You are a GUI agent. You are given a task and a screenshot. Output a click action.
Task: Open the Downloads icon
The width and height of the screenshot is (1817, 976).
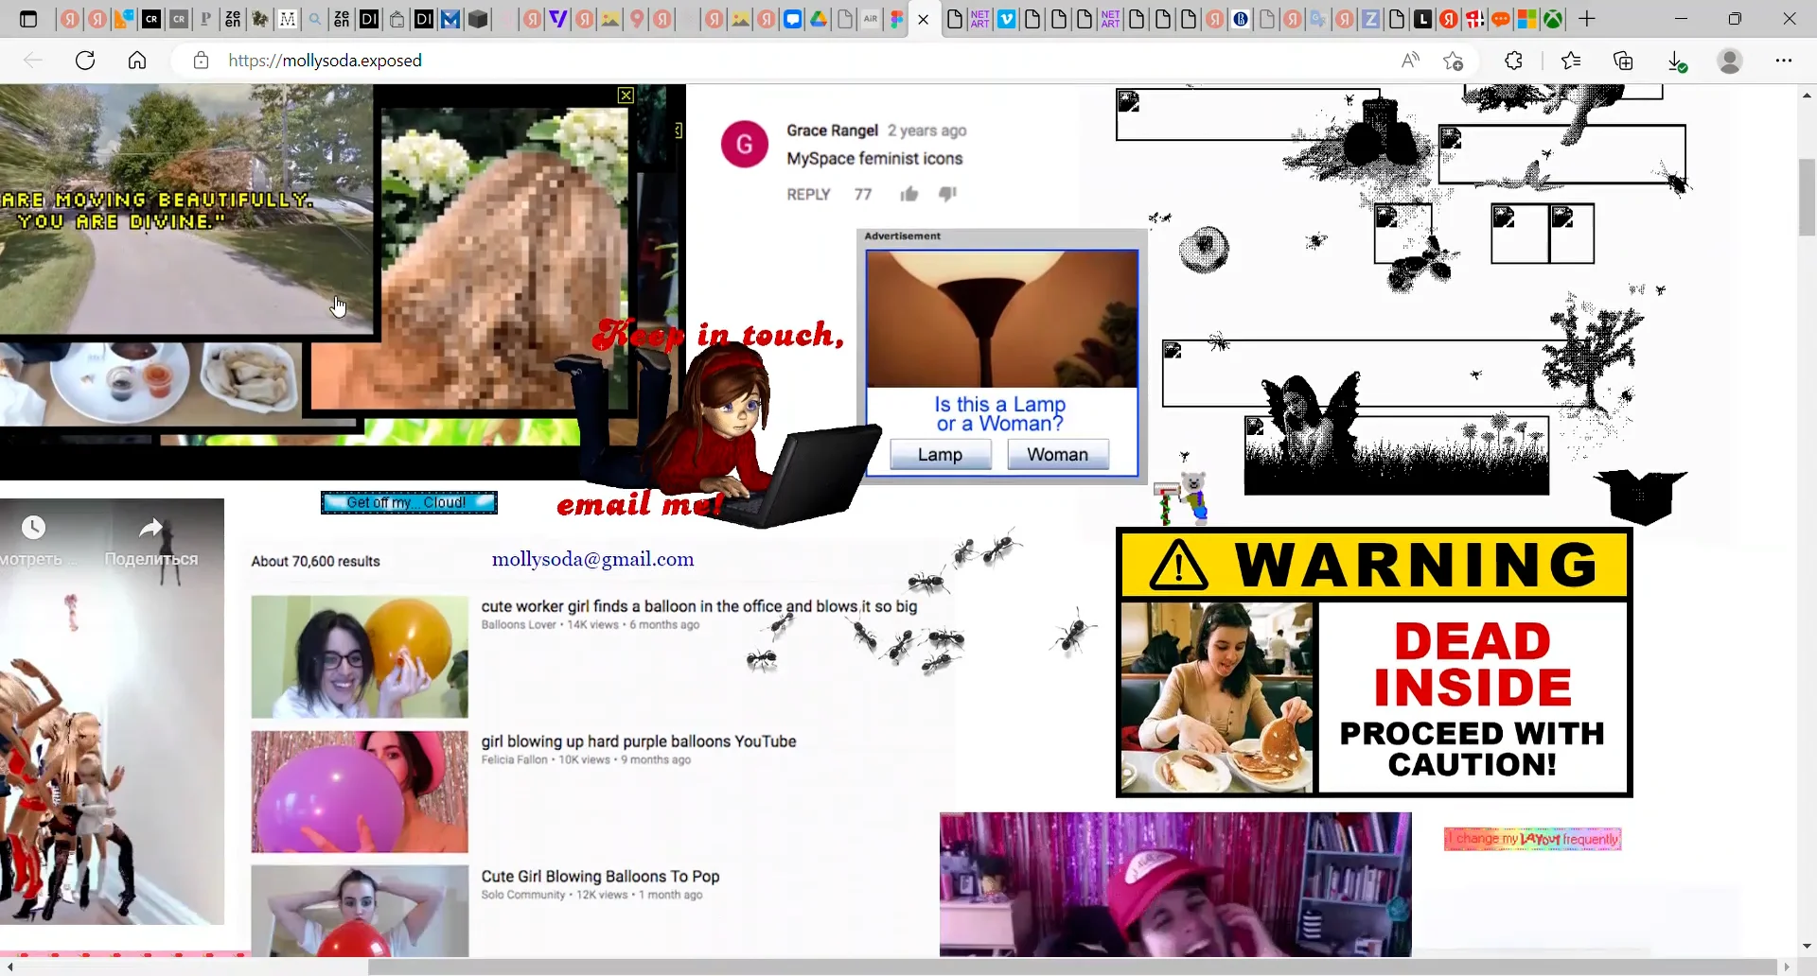[x=1677, y=61]
